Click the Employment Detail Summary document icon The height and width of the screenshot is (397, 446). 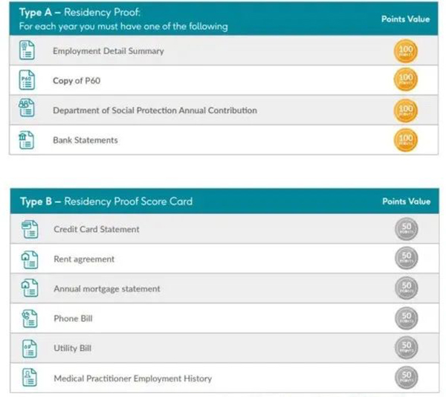[27, 51]
